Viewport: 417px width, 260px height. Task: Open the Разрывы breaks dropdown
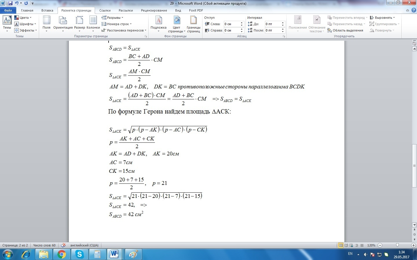coord(112,18)
